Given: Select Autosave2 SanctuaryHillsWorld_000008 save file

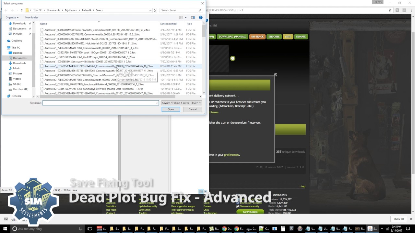Looking at the screenshot, I should tap(94, 84).
